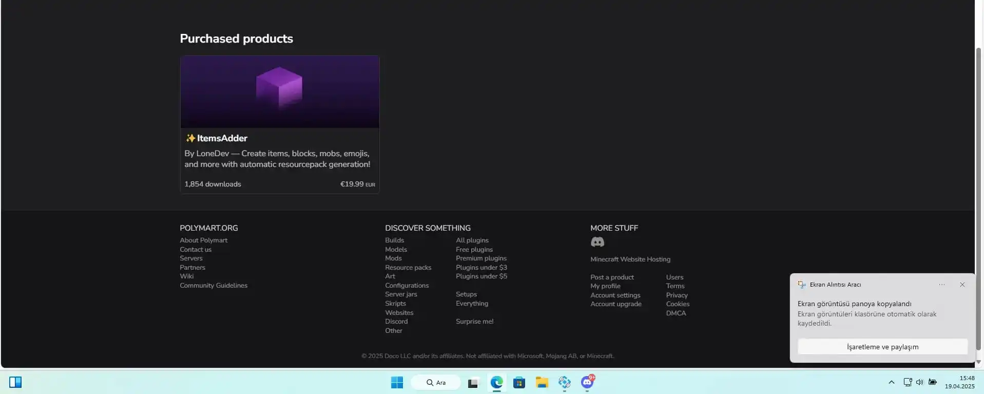984x394 pixels.
Task: Open Minecraft Website Hosting link
Action: click(630, 259)
